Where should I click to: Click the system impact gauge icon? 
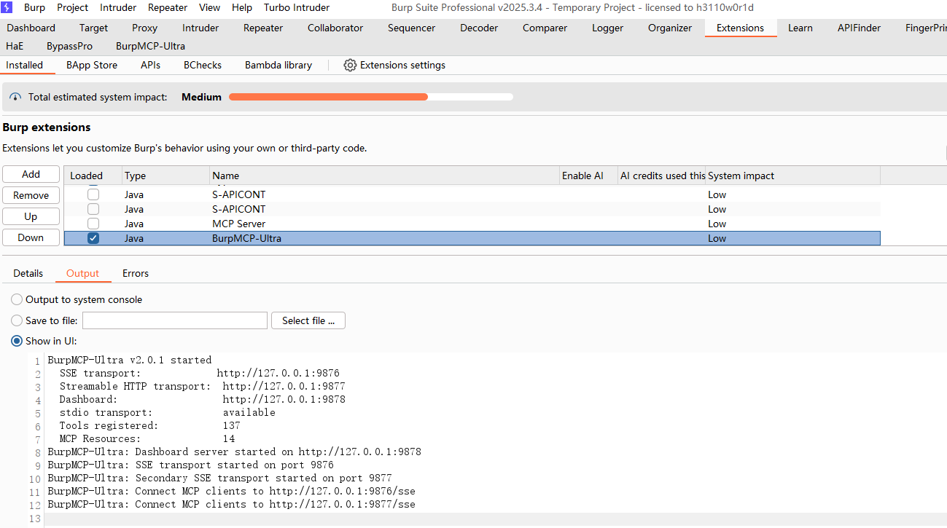pyautogui.click(x=15, y=97)
